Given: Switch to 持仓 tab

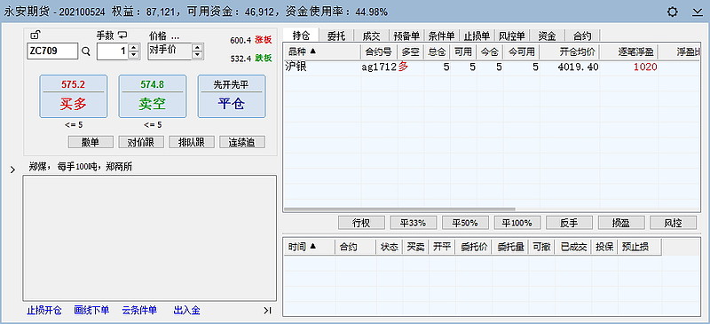Looking at the screenshot, I should pyautogui.click(x=301, y=36).
